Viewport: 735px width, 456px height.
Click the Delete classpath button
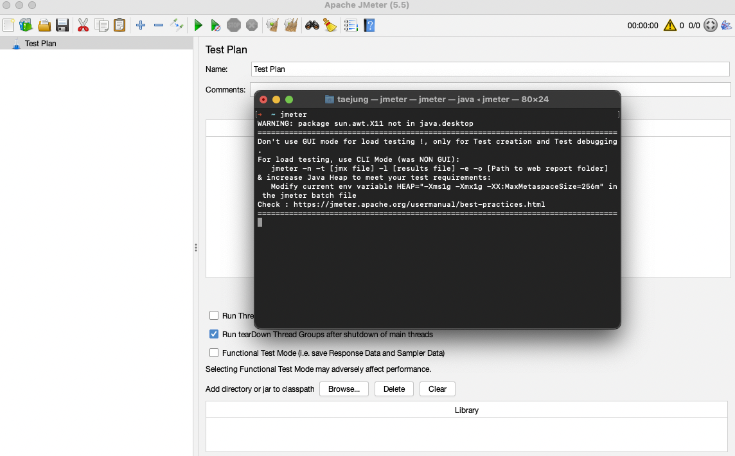click(x=394, y=389)
